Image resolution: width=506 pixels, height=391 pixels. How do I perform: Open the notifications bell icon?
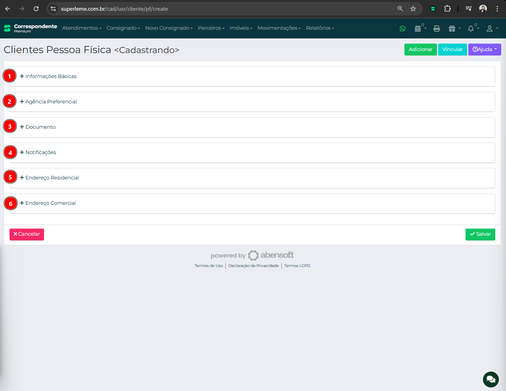click(471, 29)
